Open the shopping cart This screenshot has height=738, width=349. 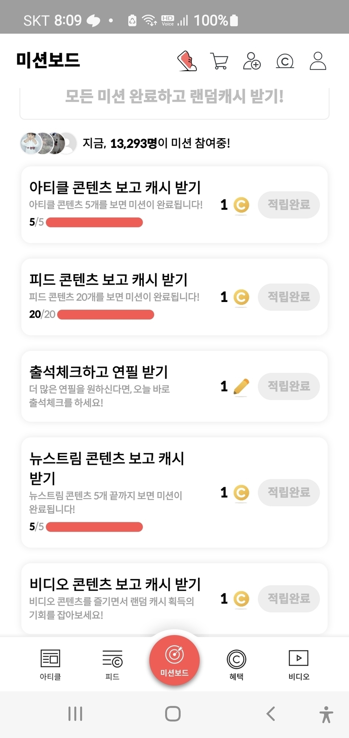pyautogui.click(x=219, y=61)
